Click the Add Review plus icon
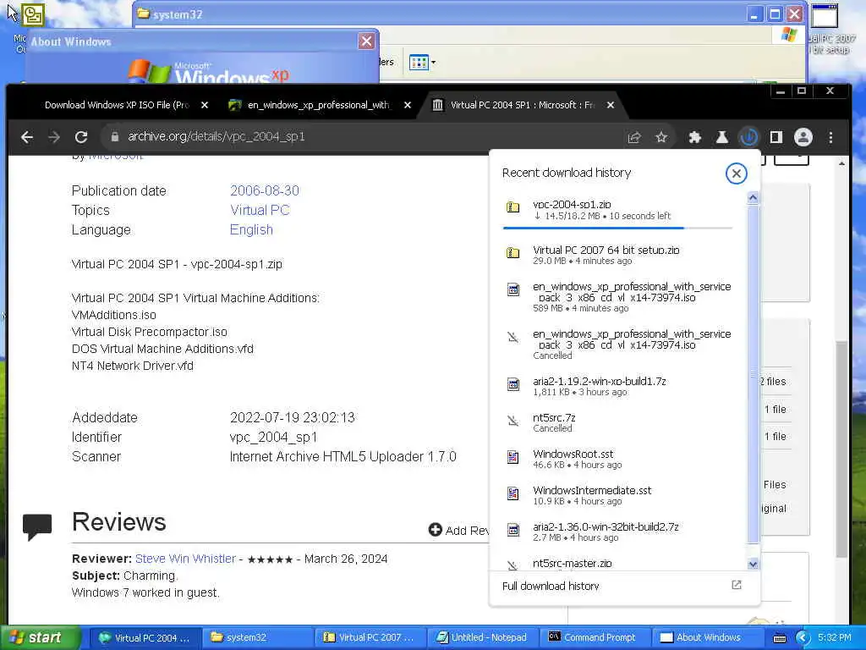This screenshot has width=866, height=650. click(x=436, y=530)
